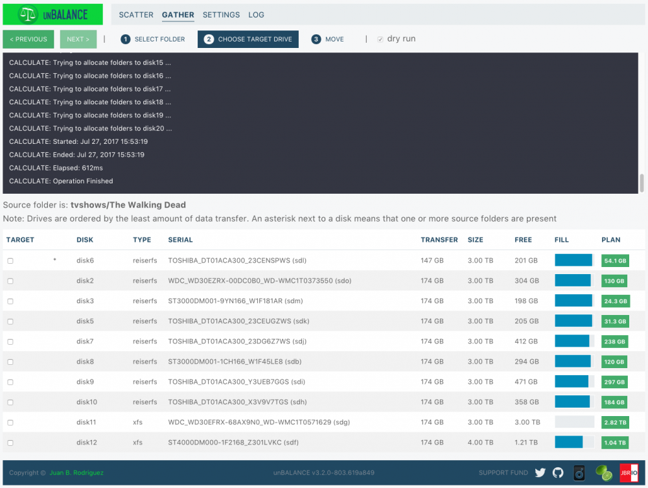This screenshot has height=488, width=648.
Task: Go back with the Previous button
Action: [29, 40]
